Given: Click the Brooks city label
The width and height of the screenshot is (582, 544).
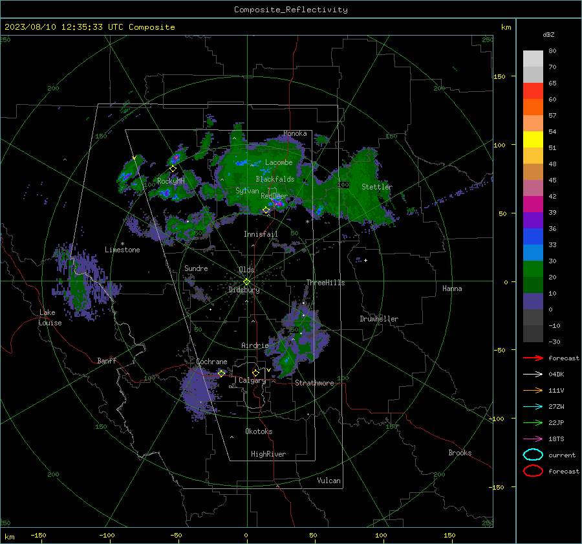Looking at the screenshot, I should [x=460, y=453].
